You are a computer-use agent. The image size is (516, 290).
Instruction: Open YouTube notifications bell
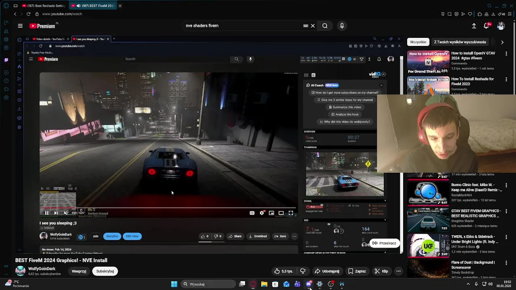click(487, 26)
